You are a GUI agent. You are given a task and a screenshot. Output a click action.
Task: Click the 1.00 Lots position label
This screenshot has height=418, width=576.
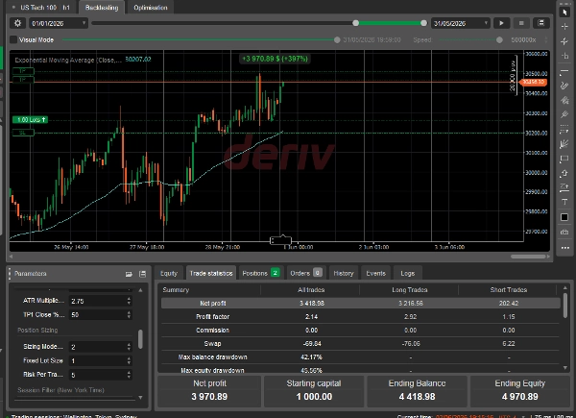pos(31,120)
